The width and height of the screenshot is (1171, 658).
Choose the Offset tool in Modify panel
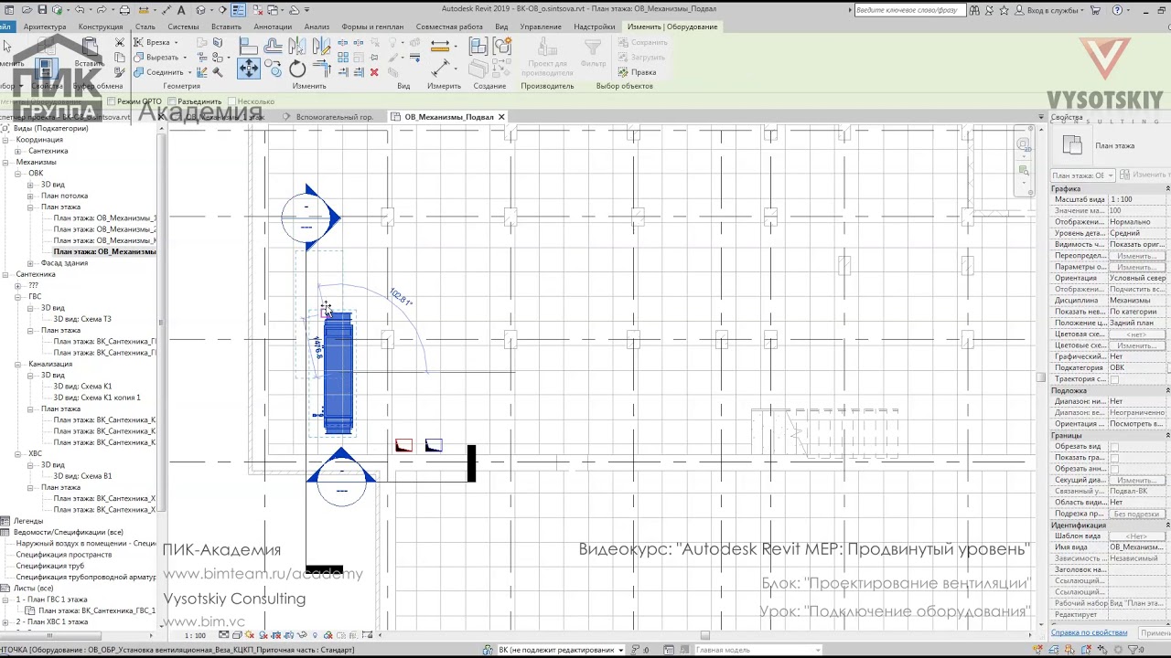273,45
